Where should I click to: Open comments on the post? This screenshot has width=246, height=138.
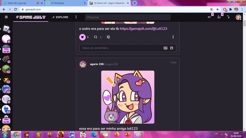pyautogui.click(x=95, y=37)
